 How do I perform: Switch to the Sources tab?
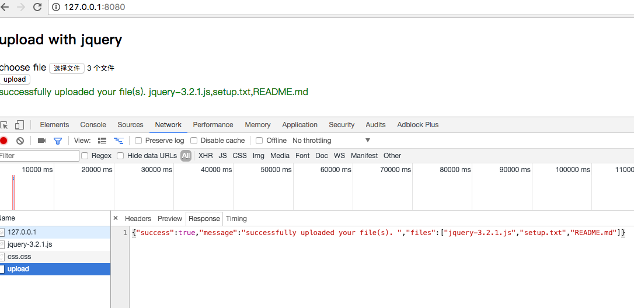(130, 125)
